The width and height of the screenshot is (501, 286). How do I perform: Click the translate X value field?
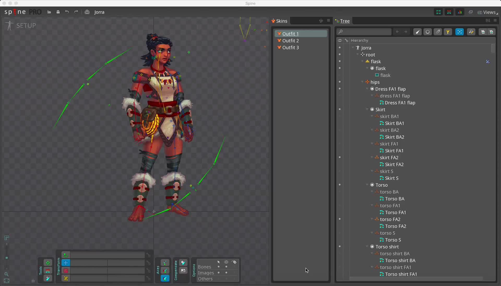point(89,263)
